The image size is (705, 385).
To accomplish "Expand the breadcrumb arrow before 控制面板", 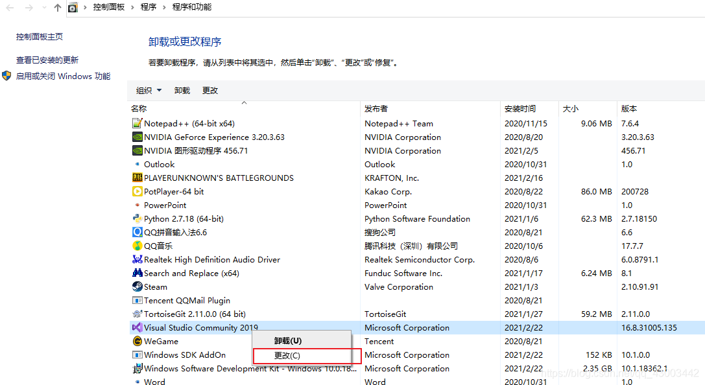I will pyautogui.click(x=84, y=7).
